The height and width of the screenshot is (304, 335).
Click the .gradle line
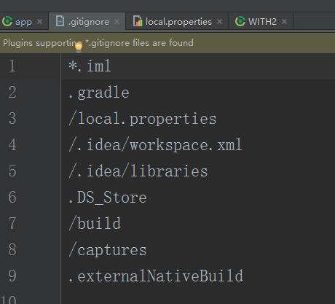98,93
